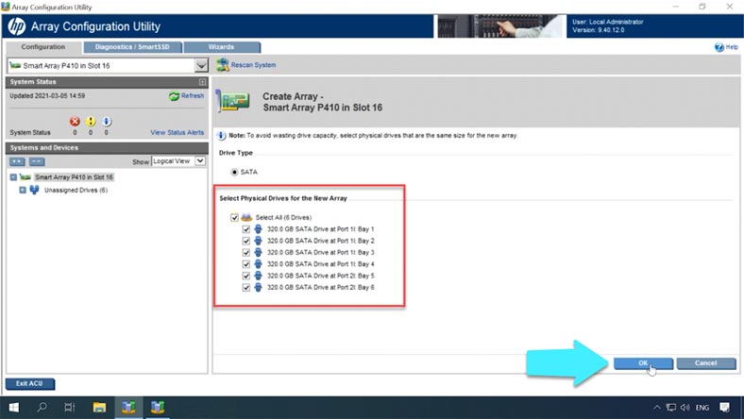Open File Explorer from taskbar
Screen dimensions: 744x419
99,407
